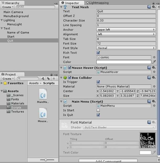Adjust the Project icon size slider
The image size is (160, 163).
46,160
